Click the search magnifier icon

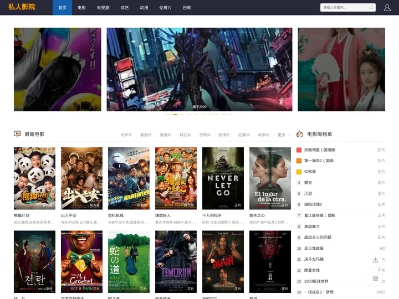[371, 8]
